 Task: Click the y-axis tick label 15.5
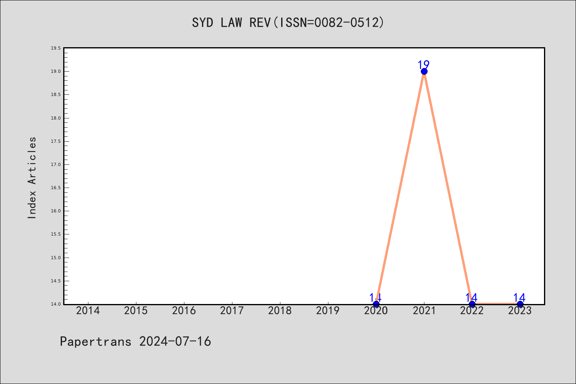pos(56,234)
